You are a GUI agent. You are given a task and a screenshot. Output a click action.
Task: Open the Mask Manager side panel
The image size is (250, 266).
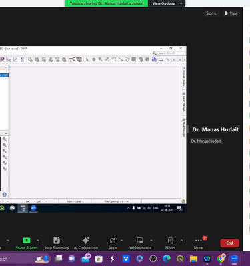click(184, 127)
